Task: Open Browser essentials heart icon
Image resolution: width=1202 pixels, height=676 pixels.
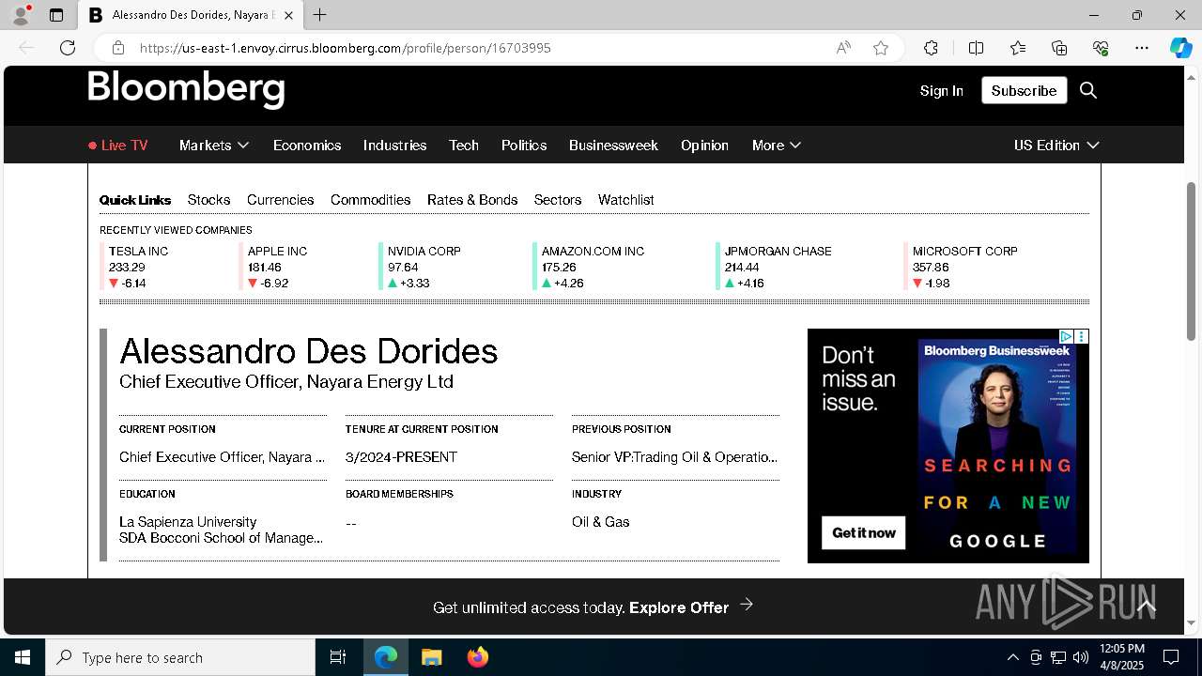Action: coord(1101,48)
